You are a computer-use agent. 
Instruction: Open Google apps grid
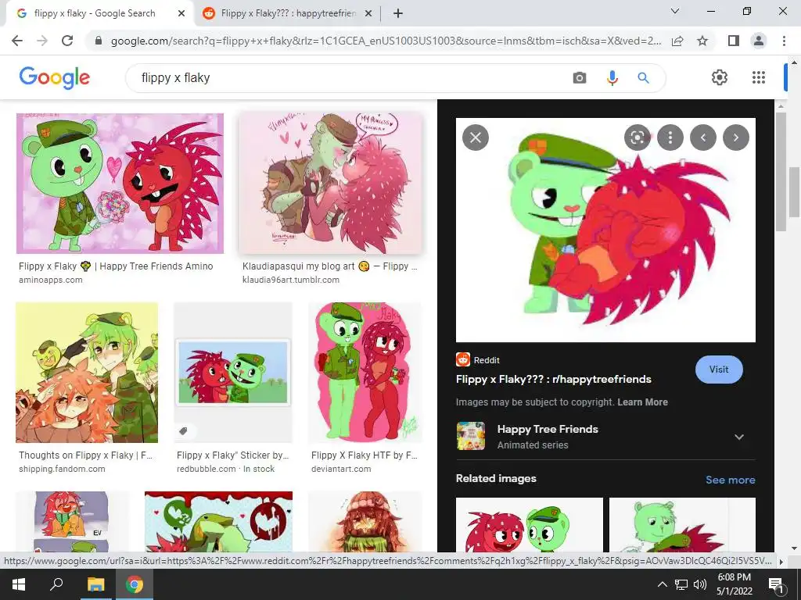pos(759,77)
